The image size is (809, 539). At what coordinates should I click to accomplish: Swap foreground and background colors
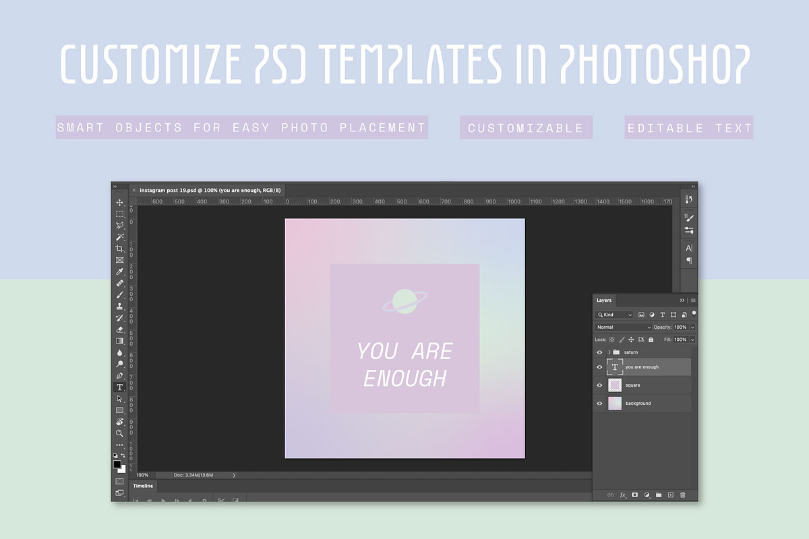point(123,457)
